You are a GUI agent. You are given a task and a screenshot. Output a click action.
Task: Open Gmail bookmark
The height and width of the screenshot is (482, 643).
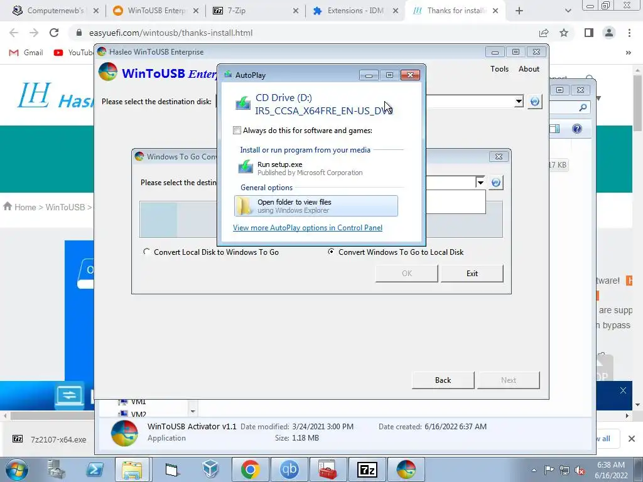tap(26, 53)
